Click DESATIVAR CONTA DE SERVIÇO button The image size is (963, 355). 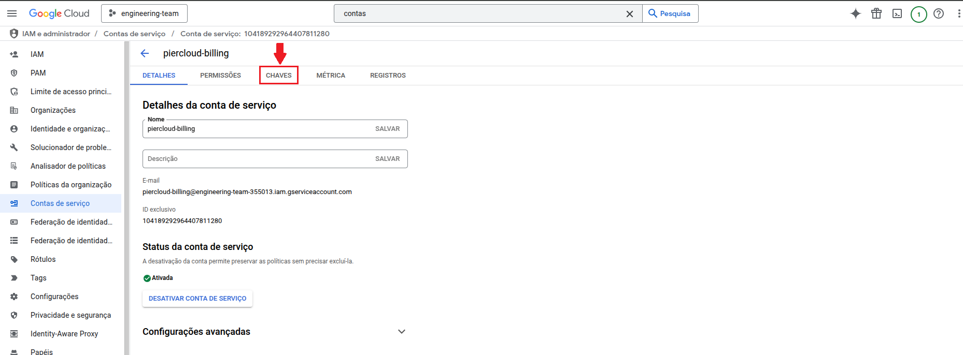[x=197, y=299]
